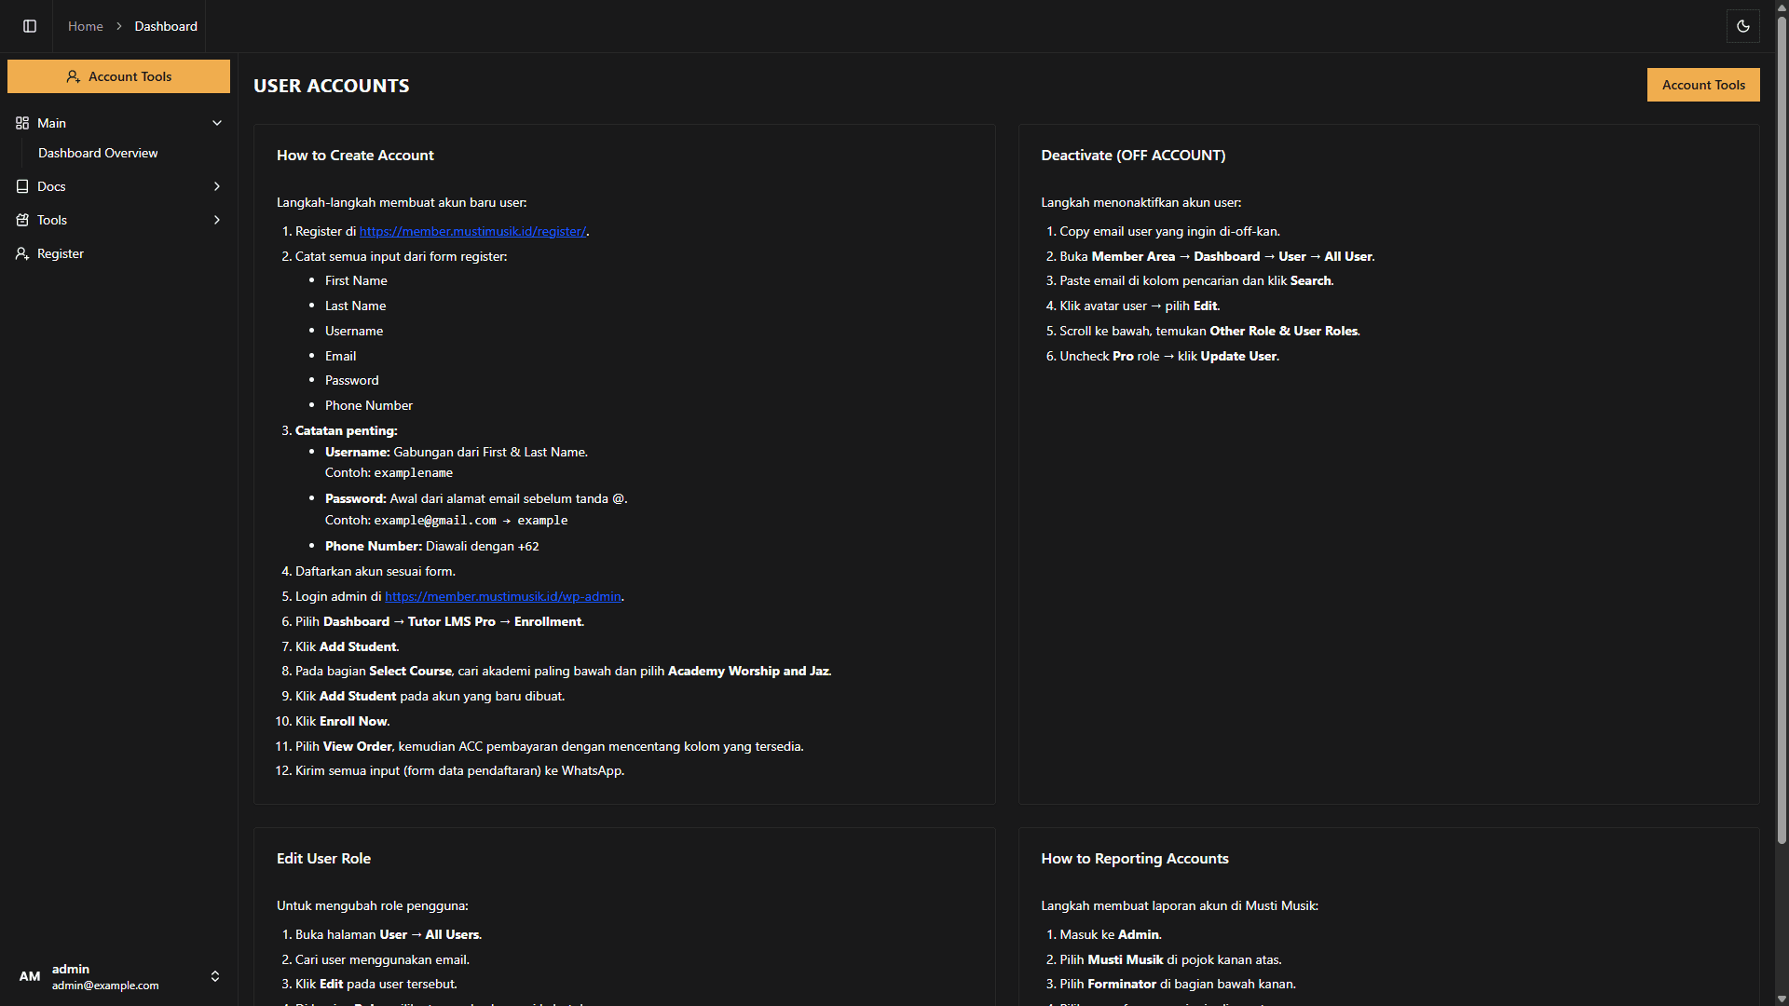Click the admin@example.com email text
1789x1006 pixels.
coord(105,986)
